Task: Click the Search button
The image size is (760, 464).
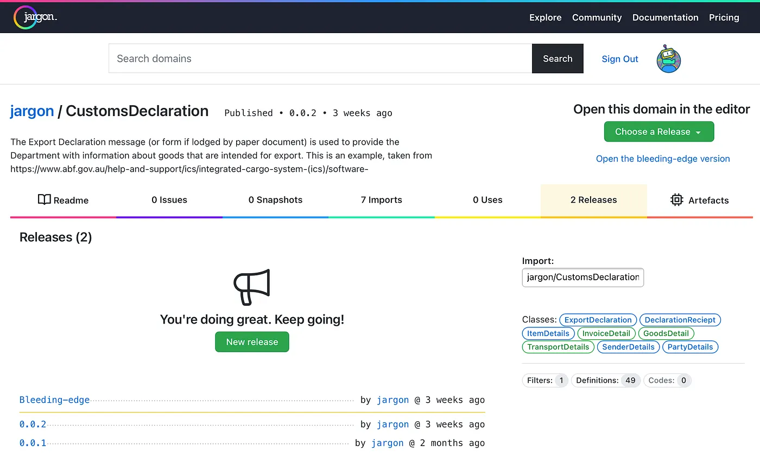Action: pos(558,59)
